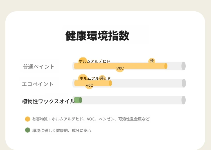Click the 環境に優しく健康的 legend text

62,131
